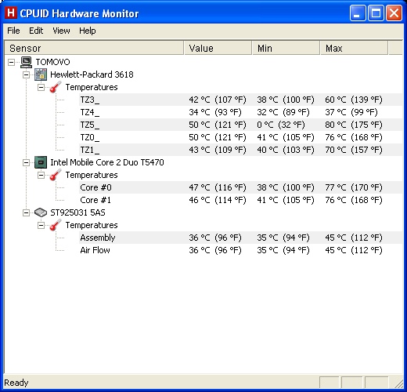
Task: Collapse Temperatures under Intel Core 2 Duo
Action: pos(41,175)
